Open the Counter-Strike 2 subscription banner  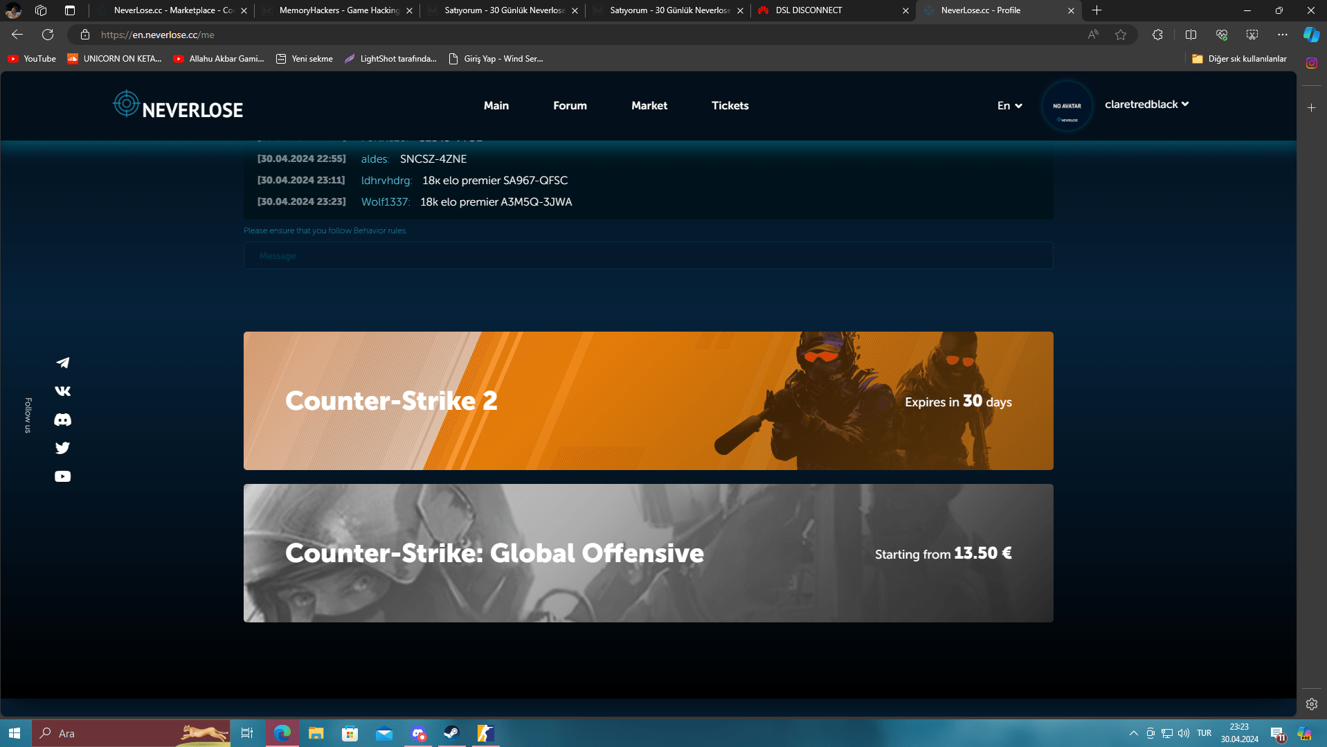point(648,401)
